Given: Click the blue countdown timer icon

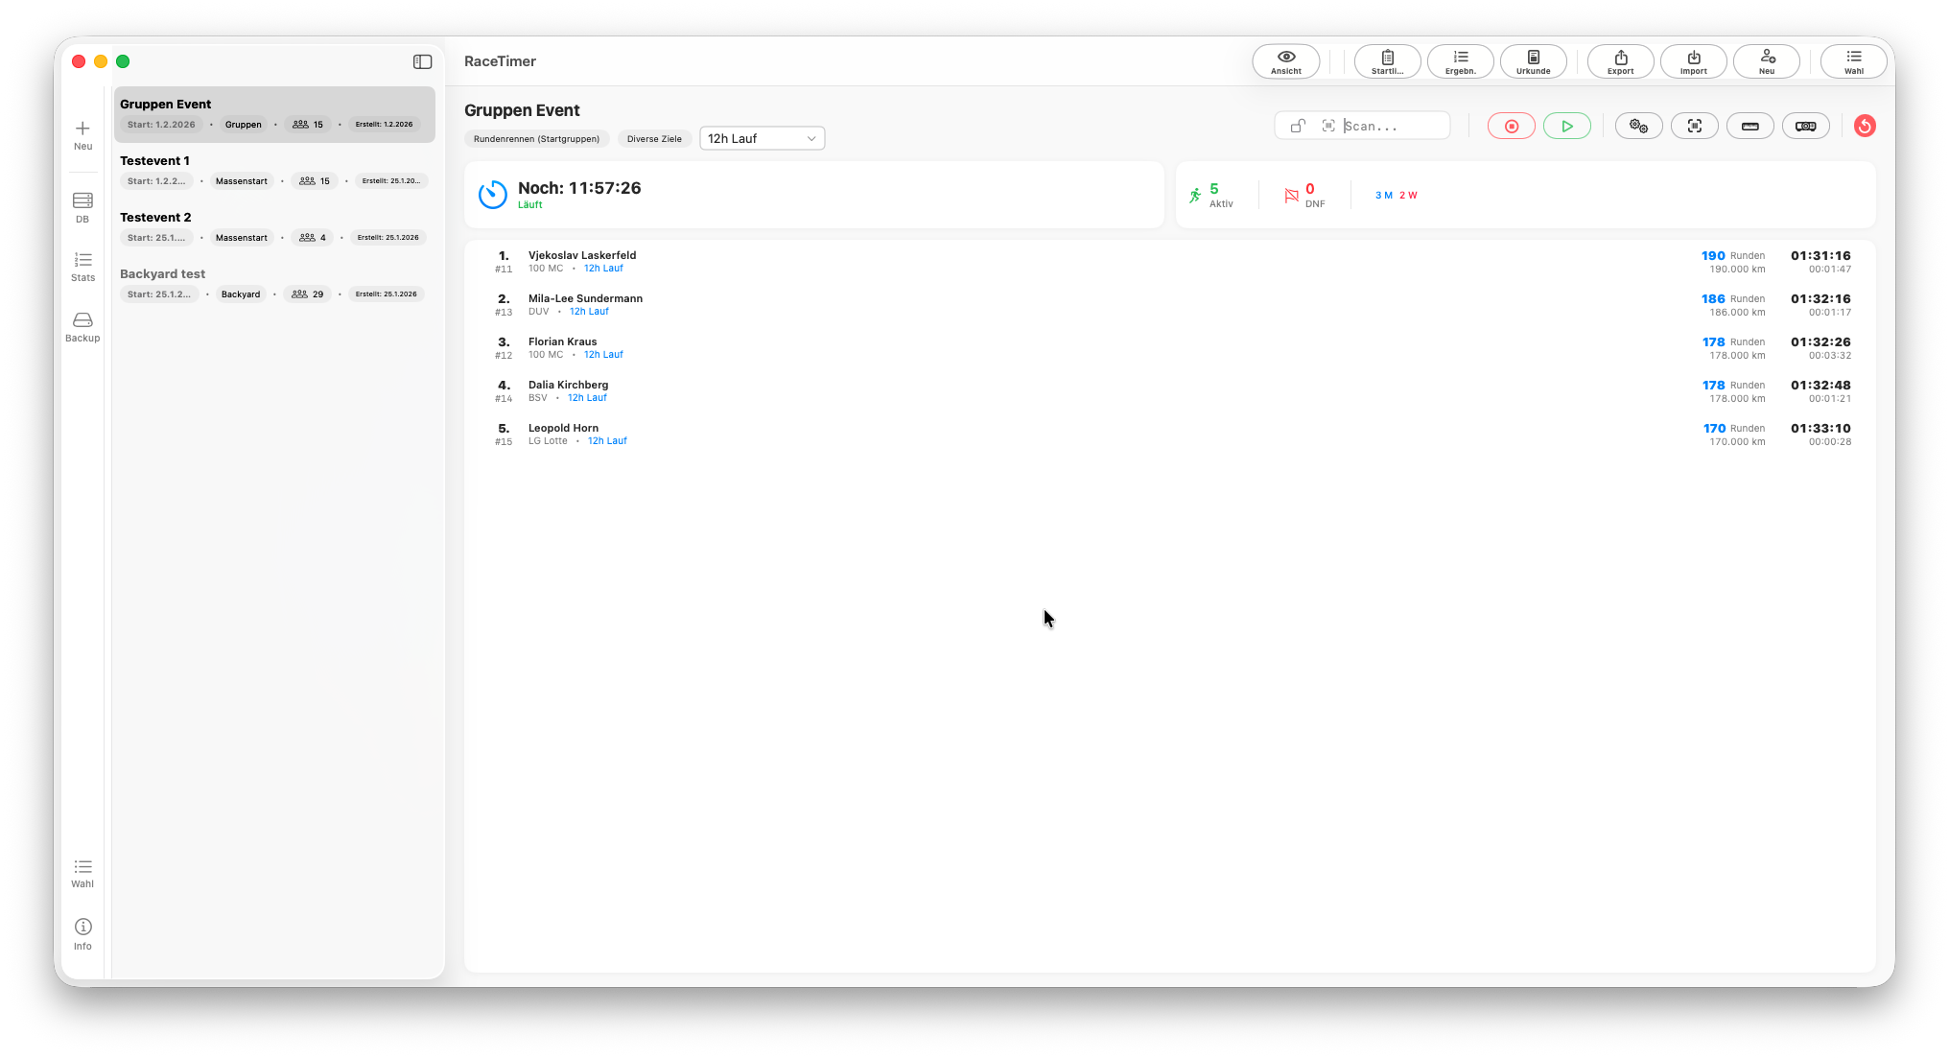Looking at the screenshot, I should pos(492,195).
